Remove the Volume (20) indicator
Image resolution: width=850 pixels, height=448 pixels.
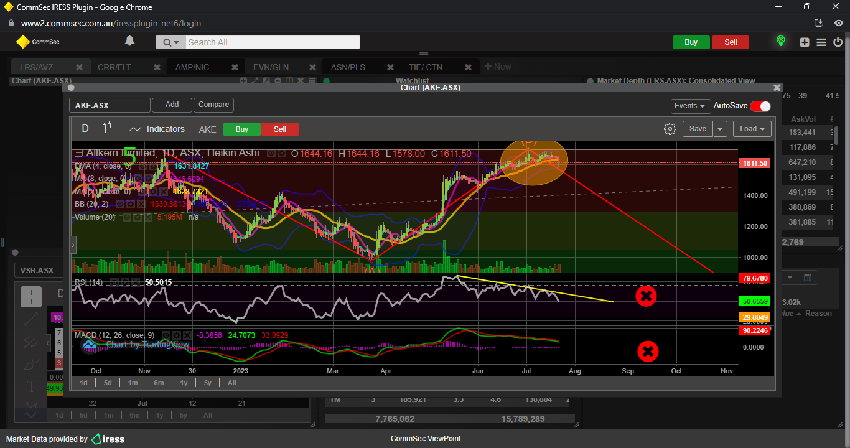click(147, 217)
